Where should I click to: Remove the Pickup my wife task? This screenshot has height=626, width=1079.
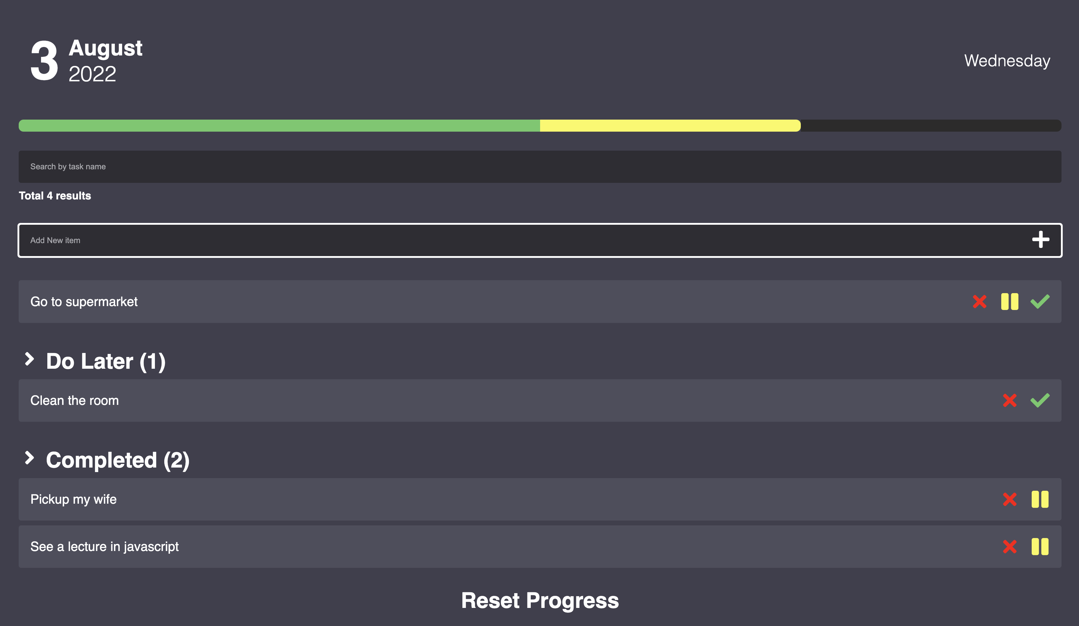pyautogui.click(x=1010, y=499)
